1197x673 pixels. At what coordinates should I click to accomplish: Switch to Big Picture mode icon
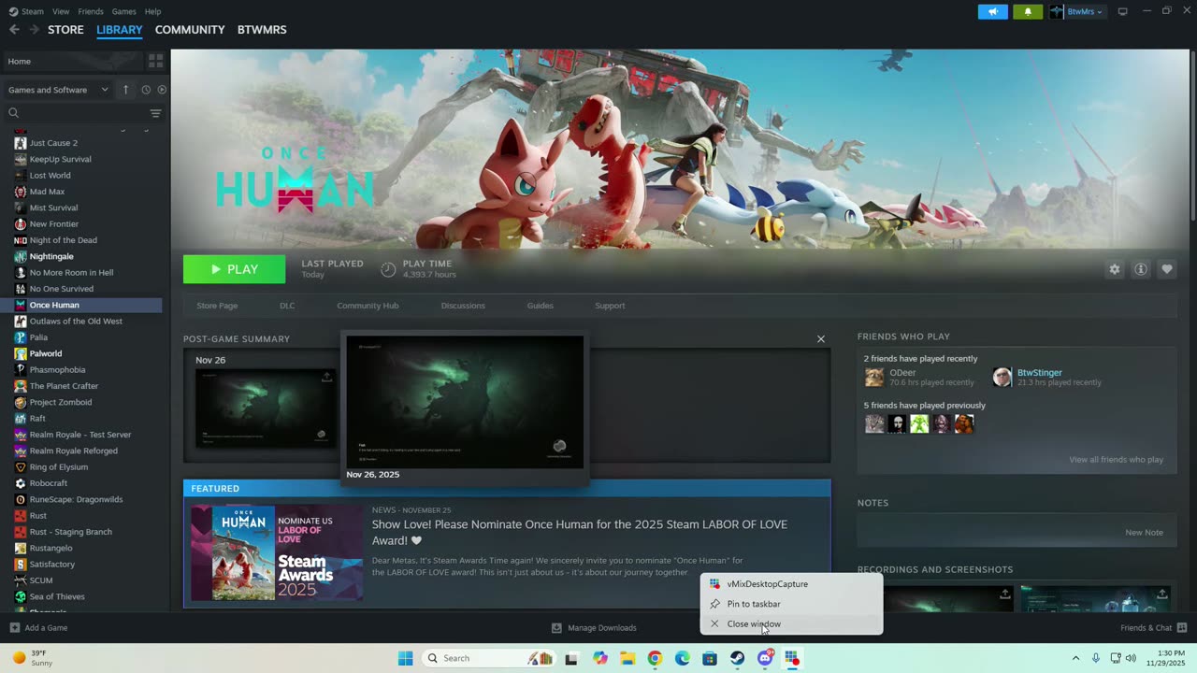pos(1123,11)
